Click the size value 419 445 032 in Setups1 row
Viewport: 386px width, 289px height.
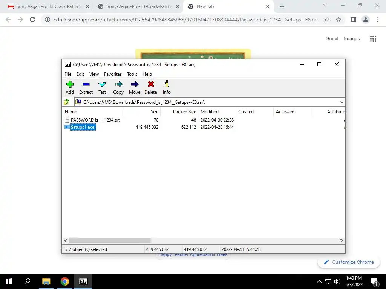[x=147, y=127]
